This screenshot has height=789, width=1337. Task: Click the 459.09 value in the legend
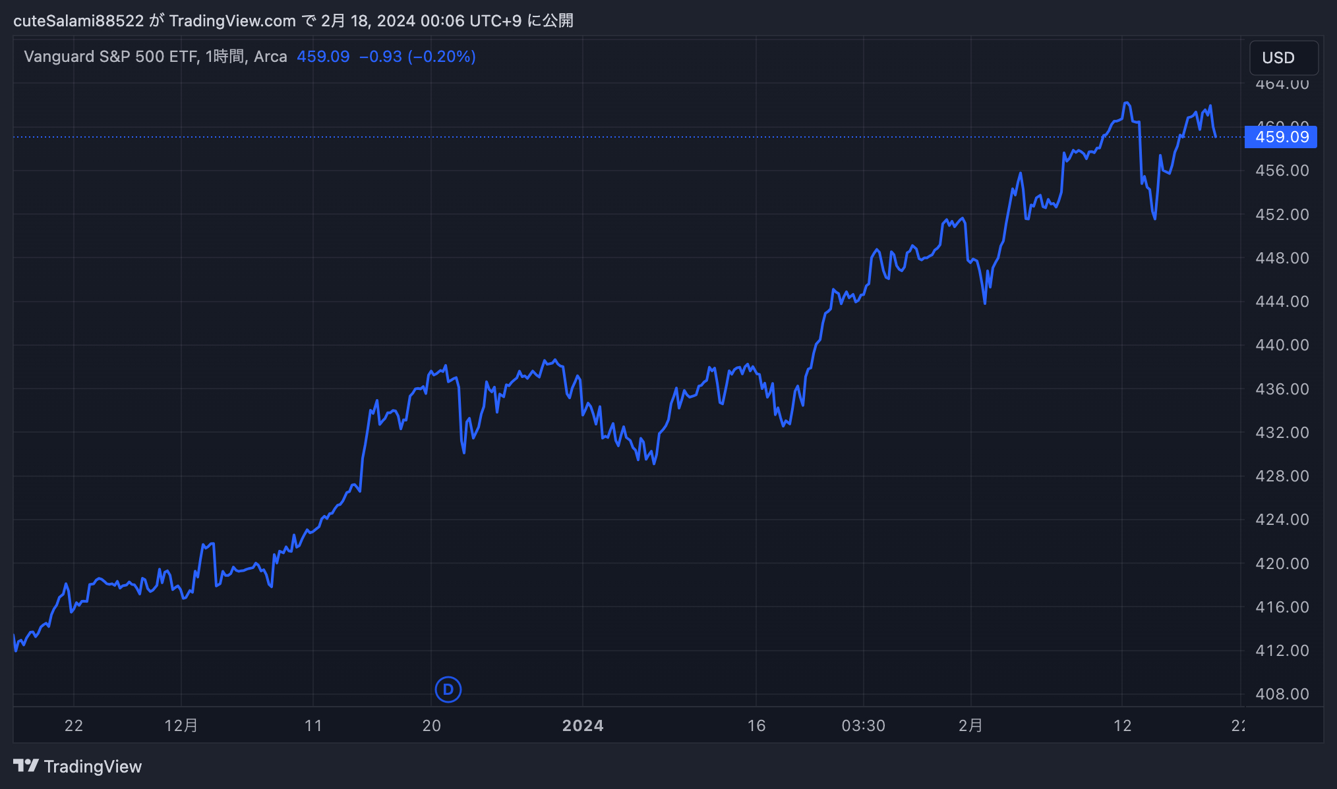323,57
